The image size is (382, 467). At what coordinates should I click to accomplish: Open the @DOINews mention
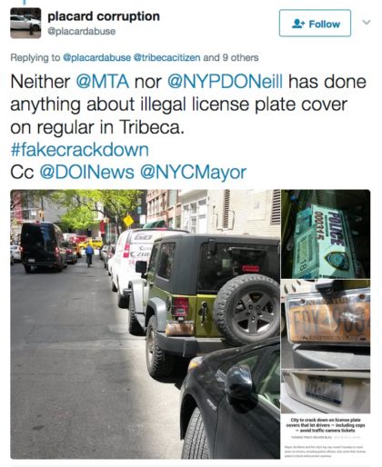click(87, 173)
